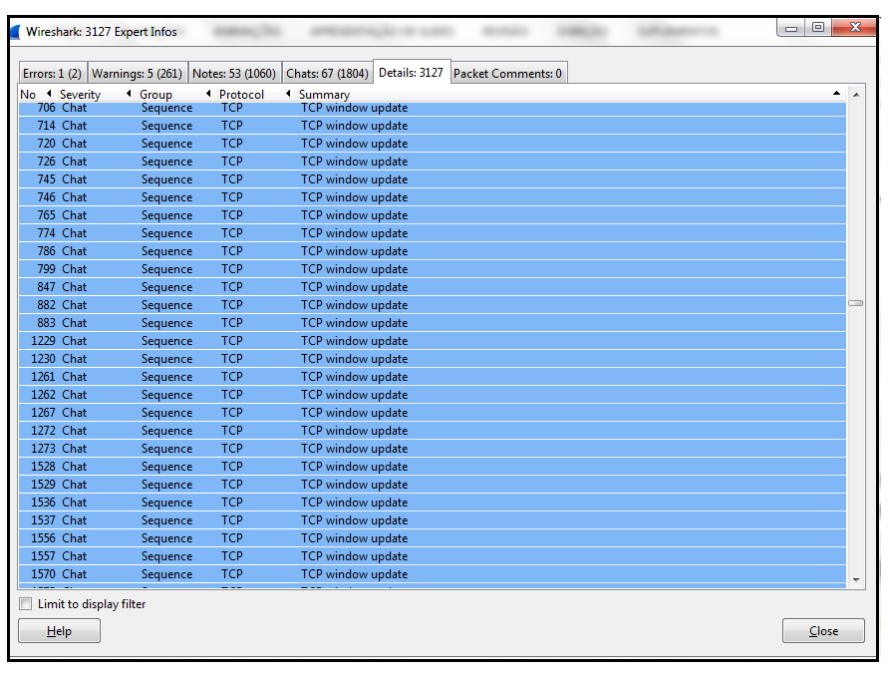Screen dimensions: 888x675
Task: Click scrollbar up arrow in list
Action: 855,93
